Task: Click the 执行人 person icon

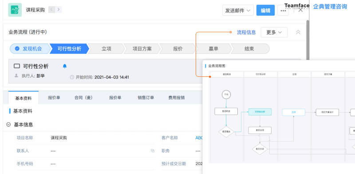Action: [x=16, y=75]
